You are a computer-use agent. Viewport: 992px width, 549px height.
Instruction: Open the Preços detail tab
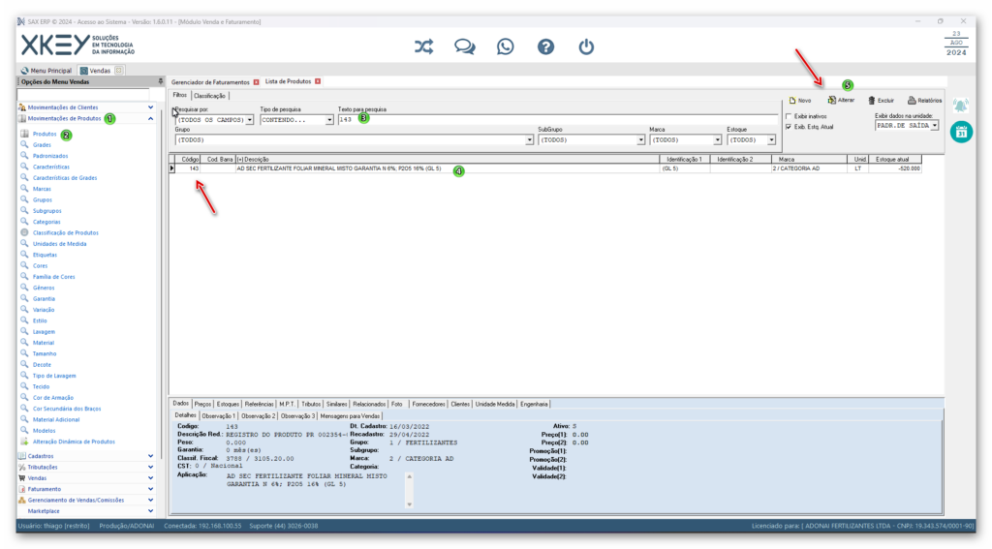tap(202, 404)
